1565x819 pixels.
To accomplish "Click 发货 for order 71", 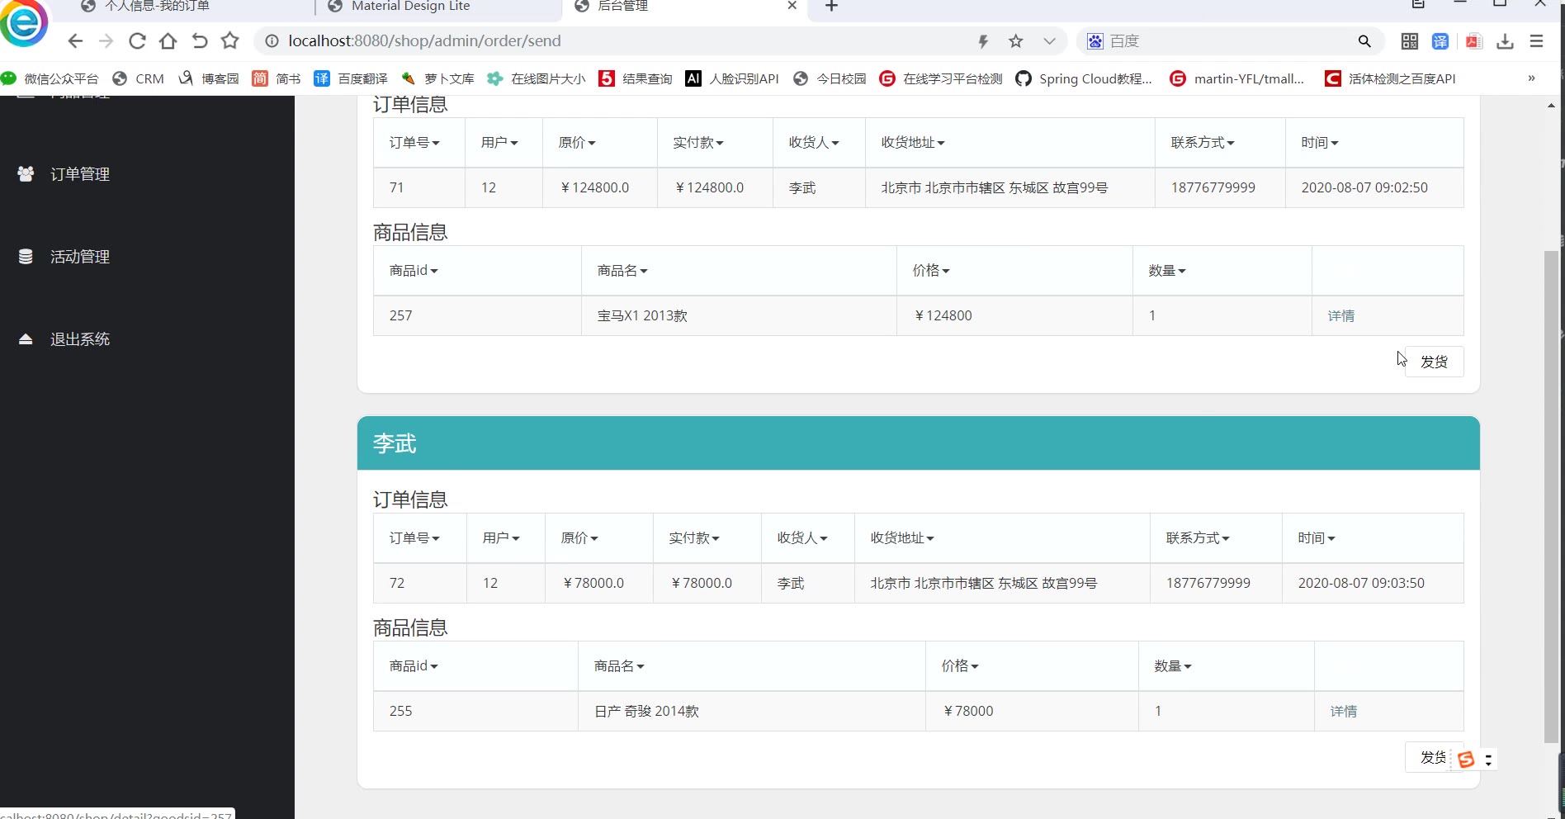I will coord(1434,362).
